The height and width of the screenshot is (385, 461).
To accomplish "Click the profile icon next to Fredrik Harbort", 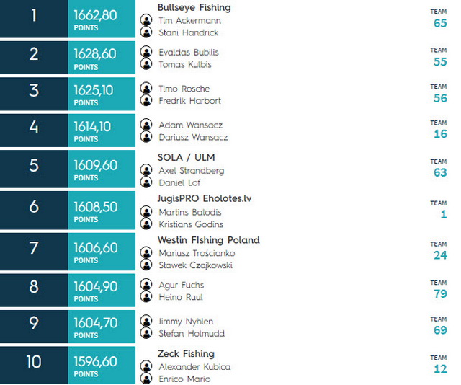I will click(x=146, y=100).
